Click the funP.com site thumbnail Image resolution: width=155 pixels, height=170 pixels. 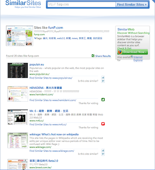click(x=20, y=36)
